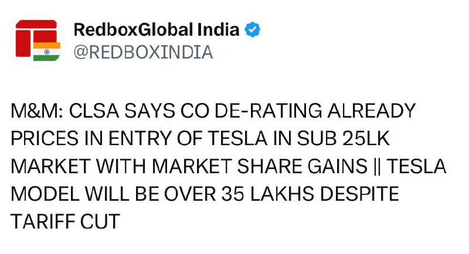Click the word DESPITE in tweet text
The height and width of the screenshot is (254, 469).
[x=360, y=194]
